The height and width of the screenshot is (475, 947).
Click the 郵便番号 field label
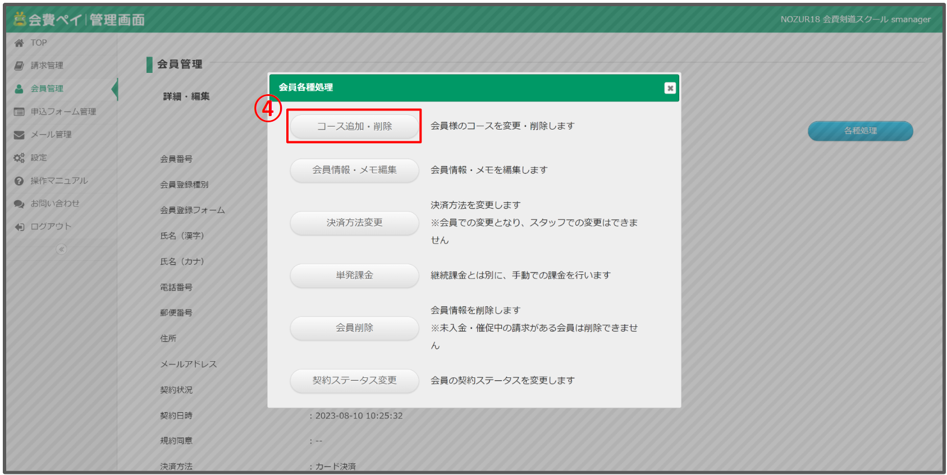(176, 313)
